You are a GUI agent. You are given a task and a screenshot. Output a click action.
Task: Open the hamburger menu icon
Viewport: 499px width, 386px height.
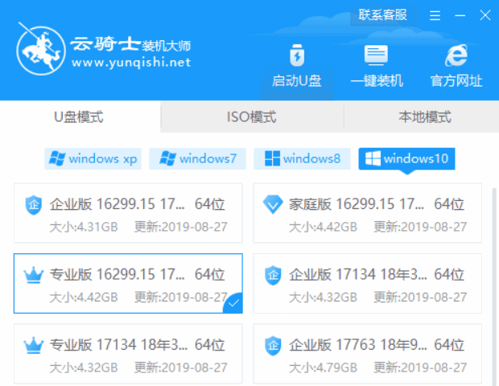coord(435,15)
